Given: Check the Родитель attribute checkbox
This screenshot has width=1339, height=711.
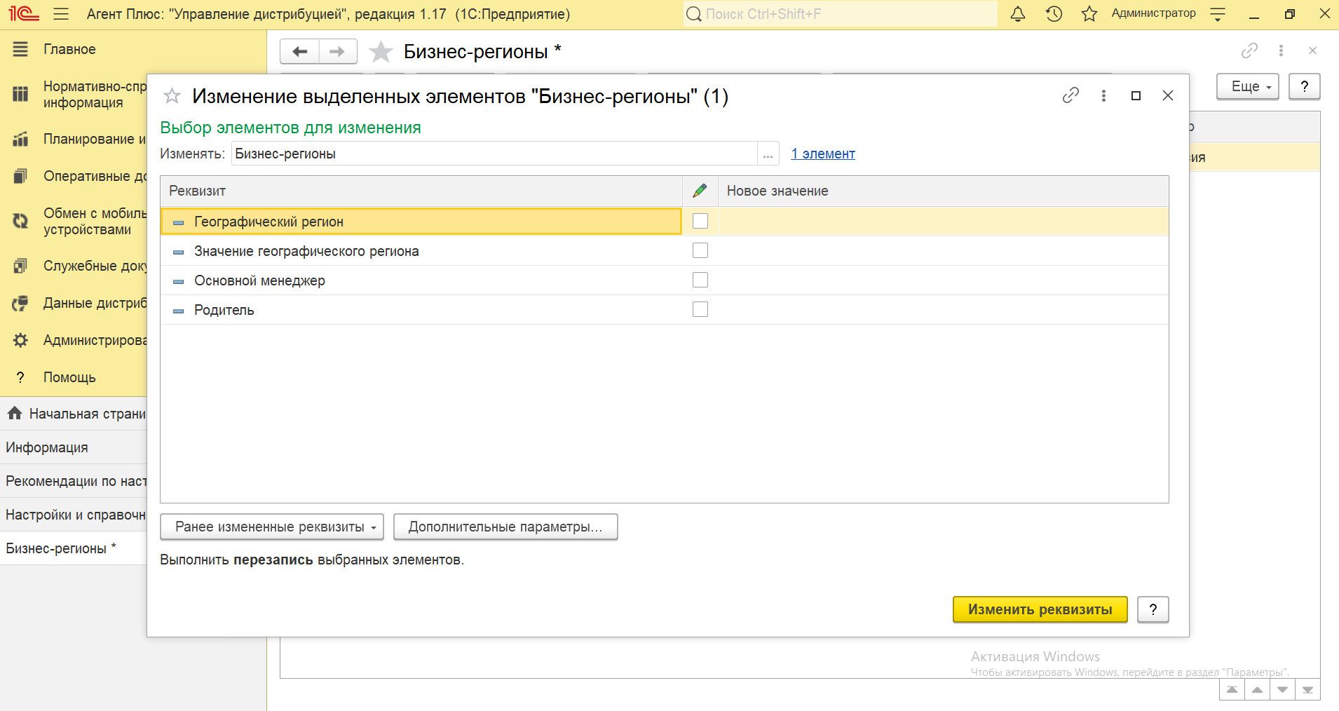Looking at the screenshot, I should (700, 309).
